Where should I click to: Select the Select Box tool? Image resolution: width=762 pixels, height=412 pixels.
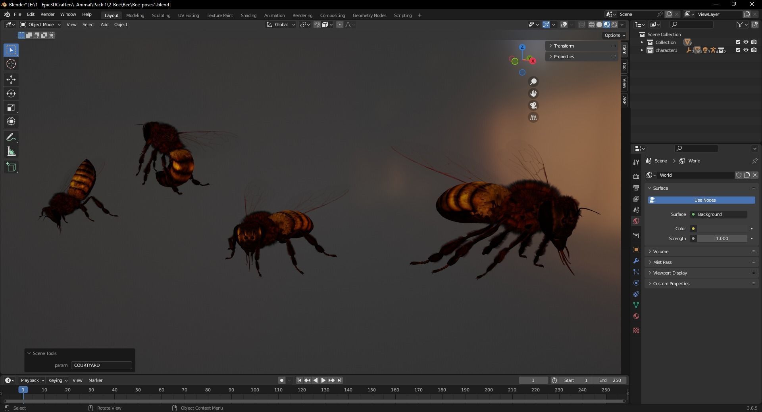[x=11, y=50]
